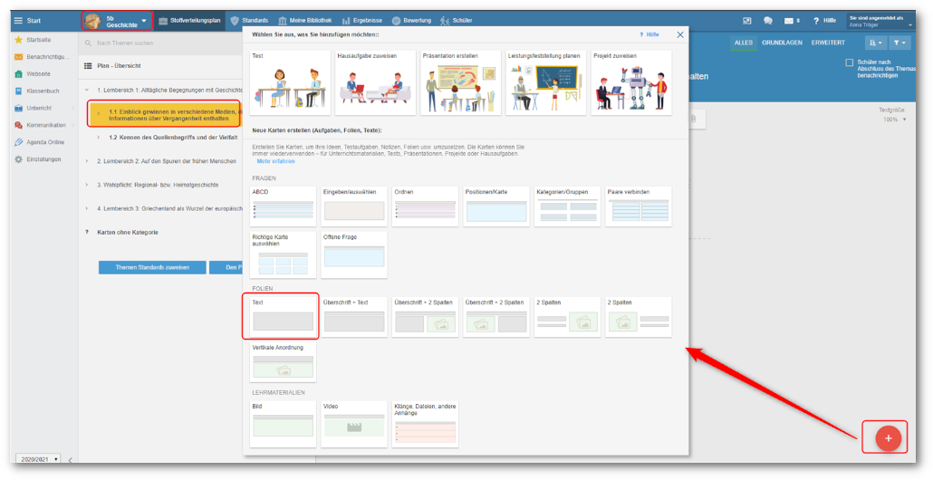Click Themen Standards zuweisen button
The height and width of the screenshot is (480, 933).
pyautogui.click(x=152, y=268)
